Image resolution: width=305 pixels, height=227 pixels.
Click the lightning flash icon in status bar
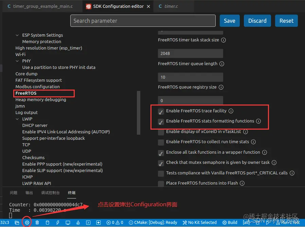[x=58, y=222]
